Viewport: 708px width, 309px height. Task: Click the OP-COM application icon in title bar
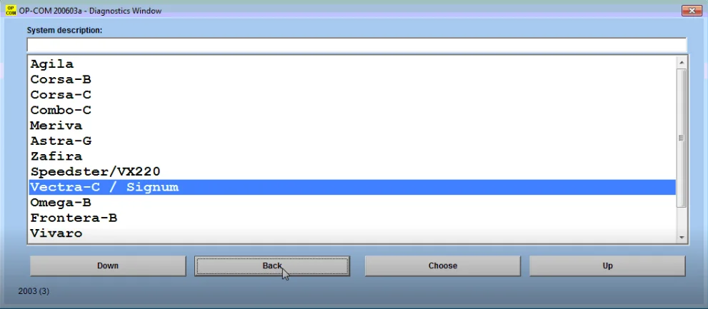pyautogui.click(x=11, y=11)
